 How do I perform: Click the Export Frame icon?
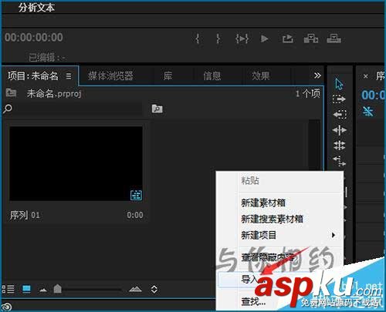point(287,39)
